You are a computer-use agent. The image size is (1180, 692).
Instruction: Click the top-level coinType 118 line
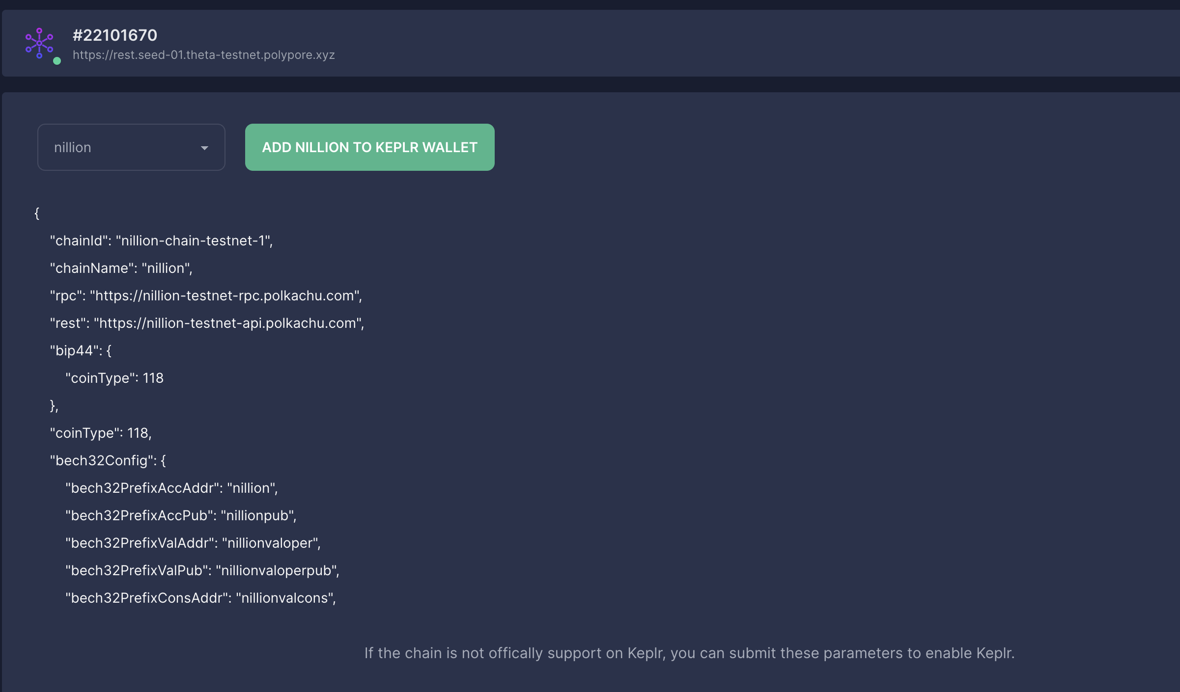(x=101, y=433)
